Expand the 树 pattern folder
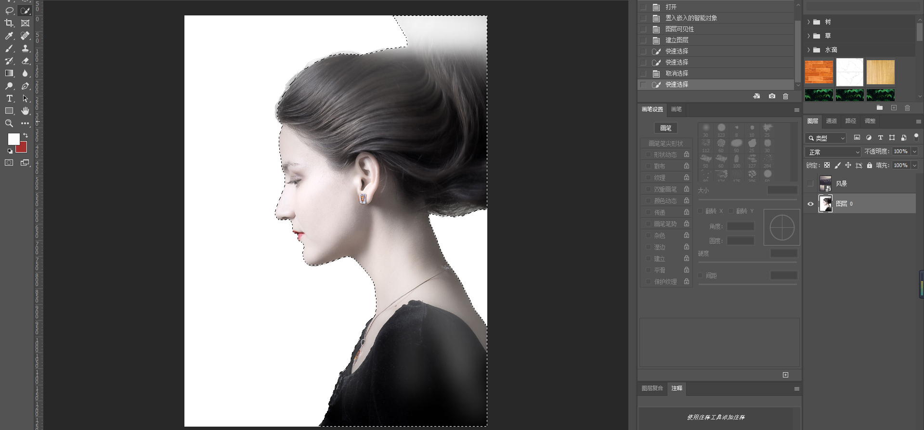This screenshot has height=430, width=924. click(x=808, y=22)
